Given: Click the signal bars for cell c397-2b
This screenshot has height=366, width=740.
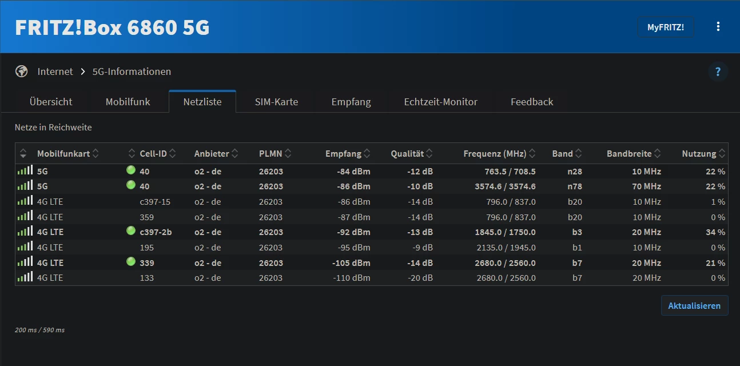Looking at the screenshot, I should pos(25,231).
